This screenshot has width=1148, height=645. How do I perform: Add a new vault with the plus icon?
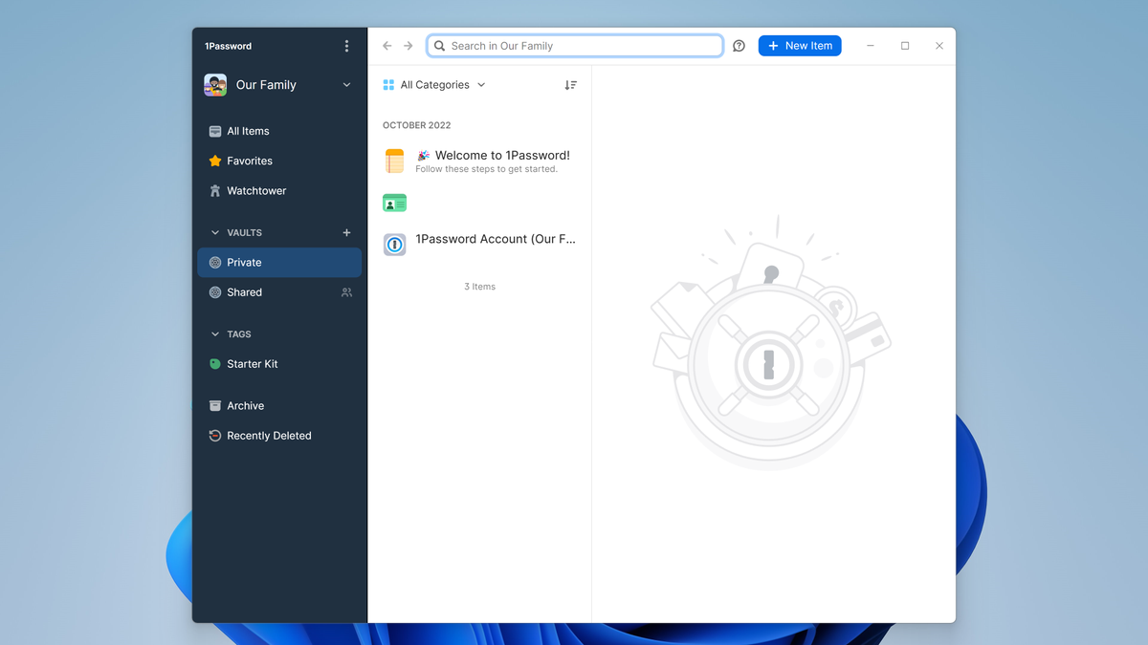click(345, 232)
